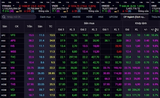
Task: Open stock CTS row
Action: pos(80,73)
